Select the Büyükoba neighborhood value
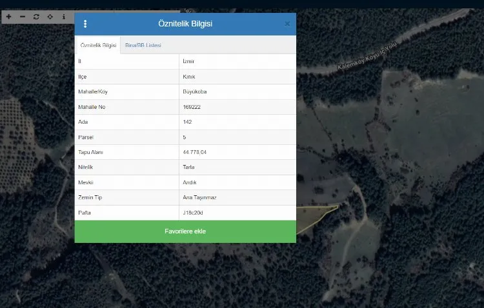 tap(195, 91)
